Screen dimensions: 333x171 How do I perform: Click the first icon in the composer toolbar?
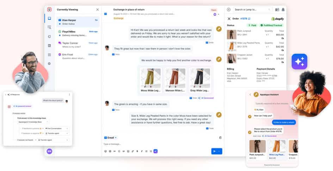tap(106, 151)
